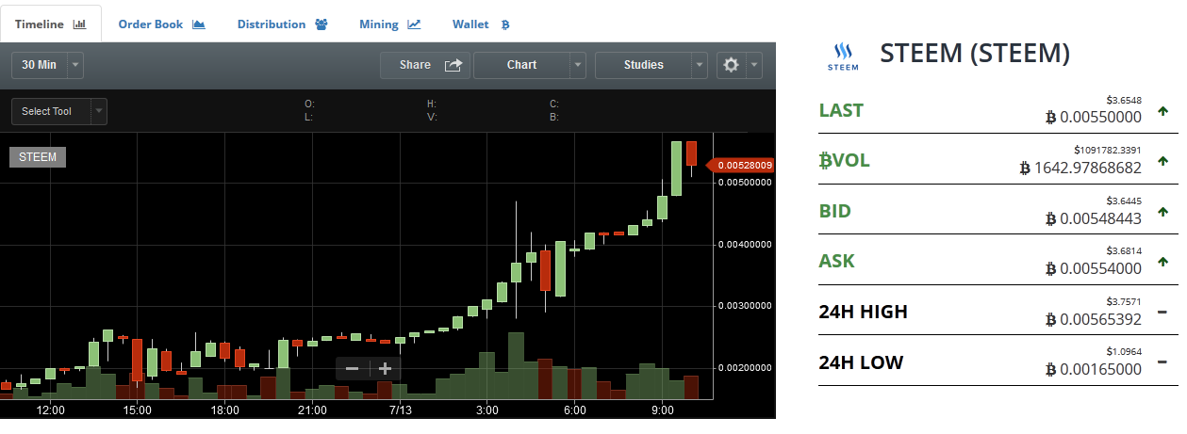Click the 24H low value 0.00165000
This screenshot has width=1187, height=434.
tap(1094, 369)
